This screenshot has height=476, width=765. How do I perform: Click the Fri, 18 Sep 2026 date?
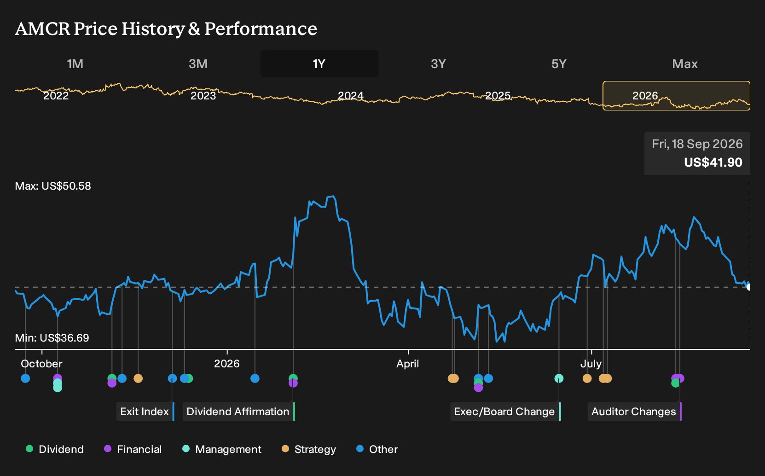pos(697,144)
